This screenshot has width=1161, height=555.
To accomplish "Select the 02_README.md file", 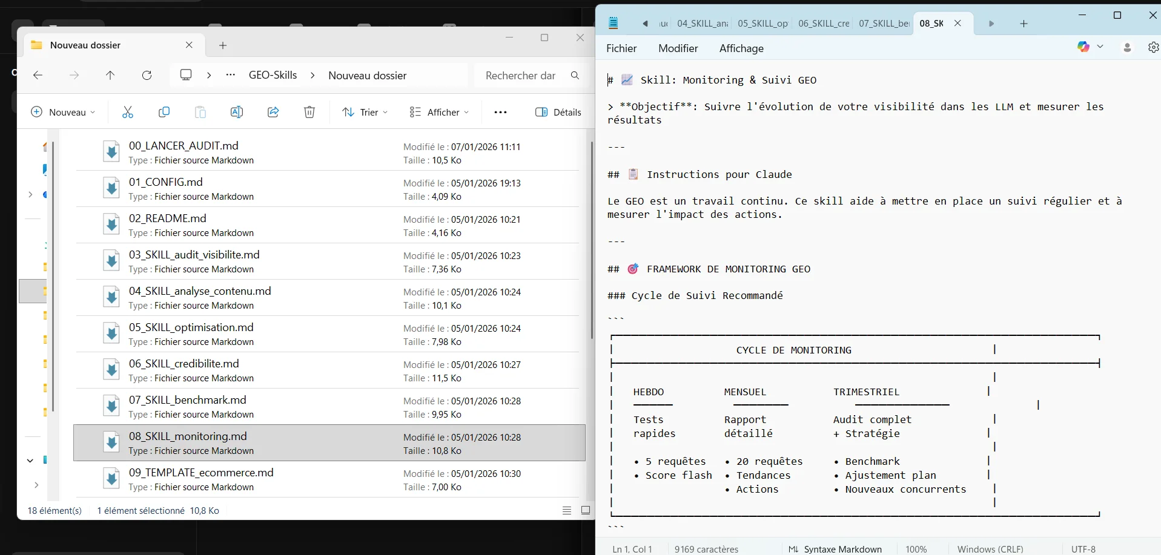I will (x=327, y=225).
